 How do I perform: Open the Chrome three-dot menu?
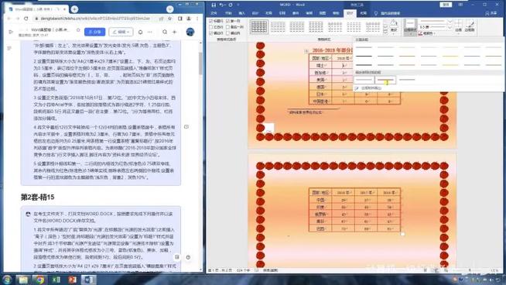(x=197, y=19)
